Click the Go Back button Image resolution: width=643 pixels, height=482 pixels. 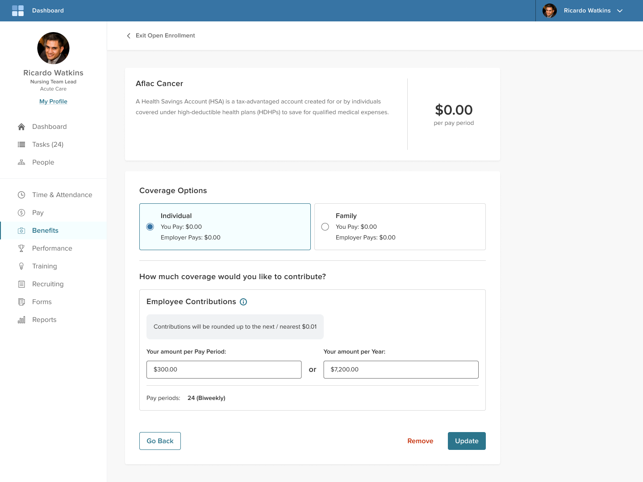coord(160,441)
